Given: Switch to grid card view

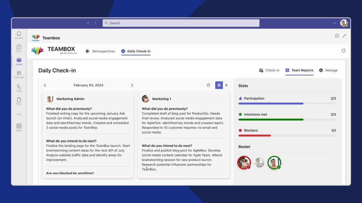Looking at the screenshot, I should (219, 85).
